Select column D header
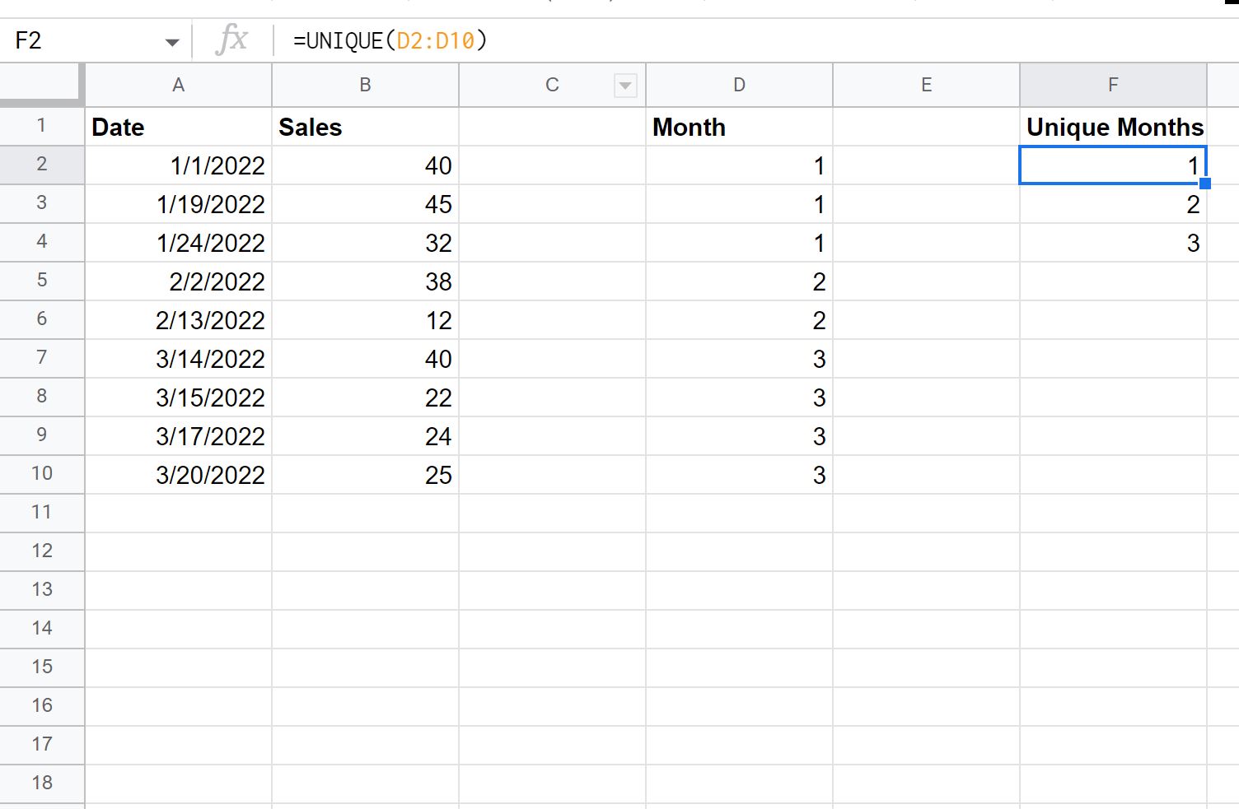 click(x=739, y=85)
